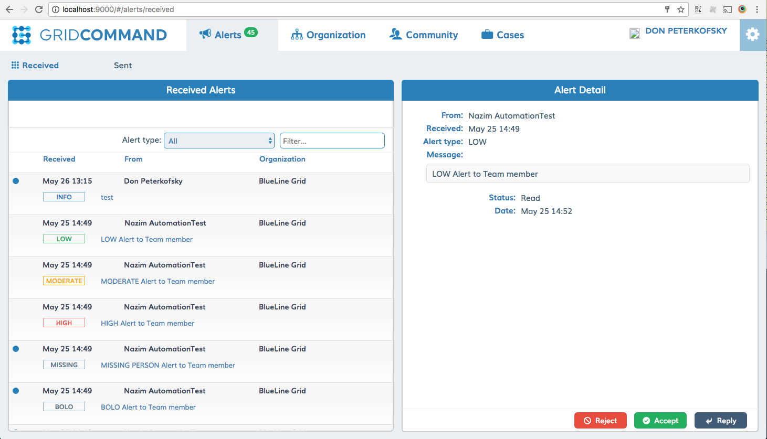Image resolution: width=767 pixels, height=439 pixels.
Task: Click the unread dot on MISSING PERSON alert
Action: tap(16, 349)
